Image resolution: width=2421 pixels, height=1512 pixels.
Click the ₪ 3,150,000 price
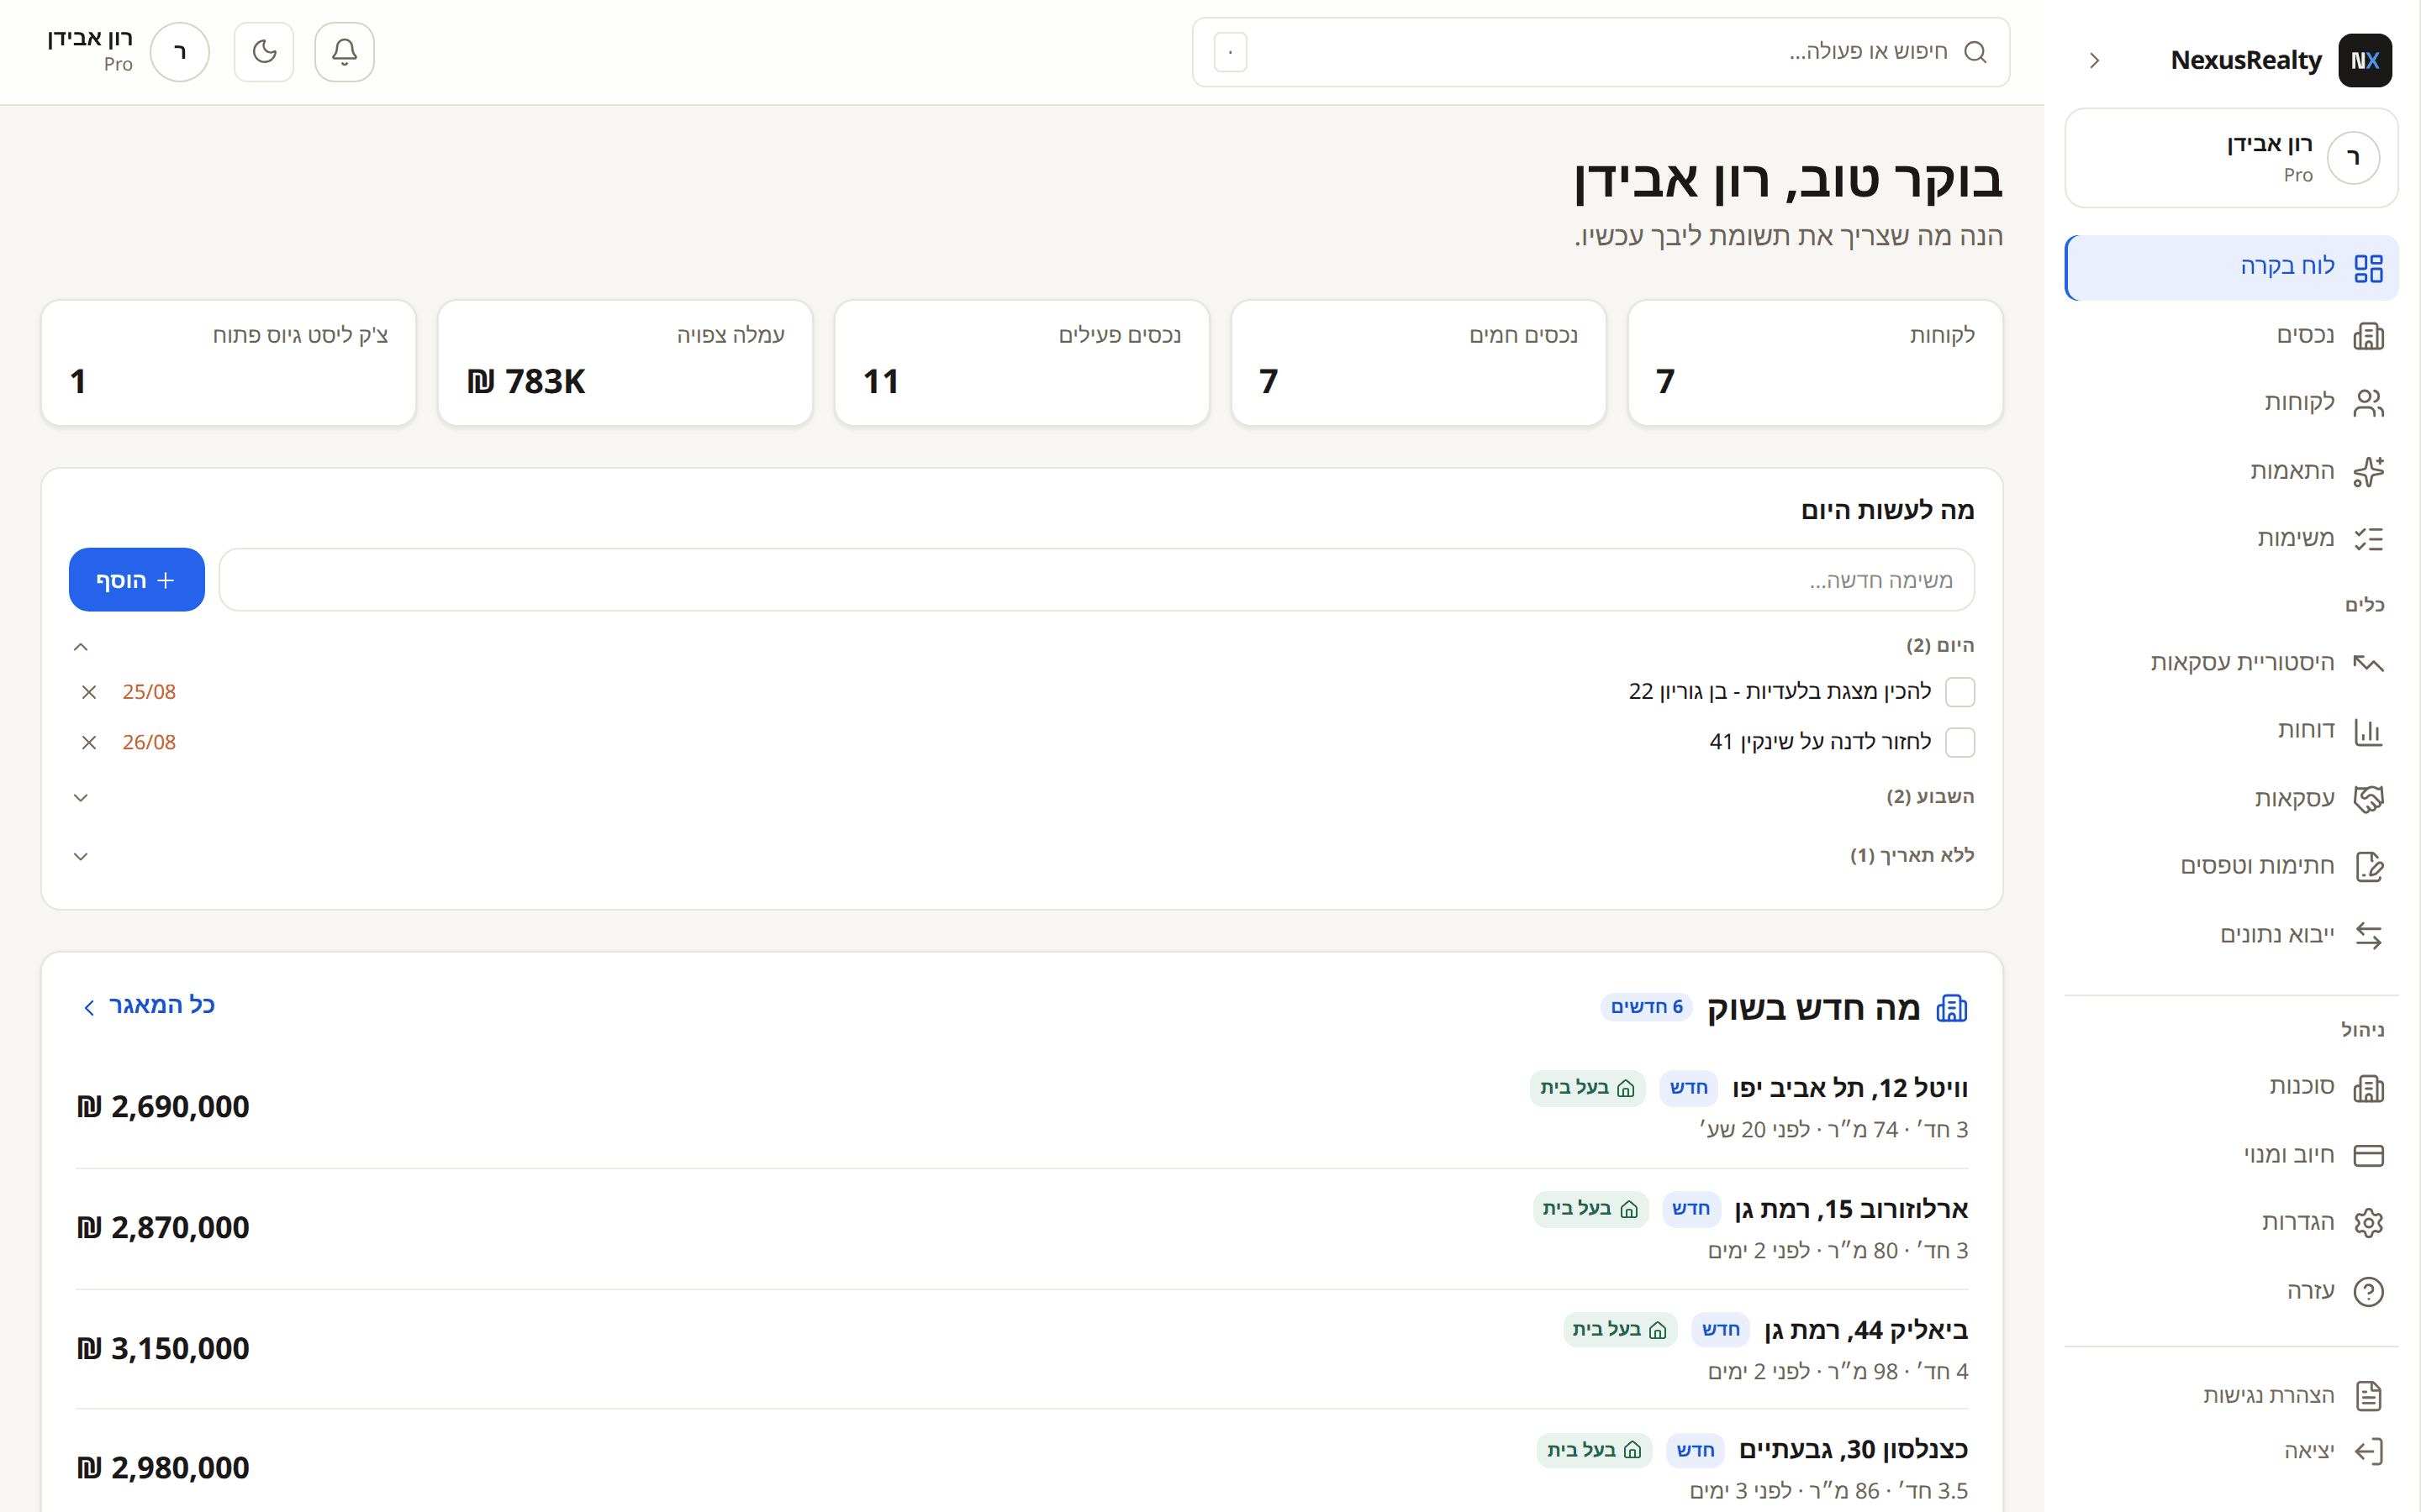pos(163,1349)
